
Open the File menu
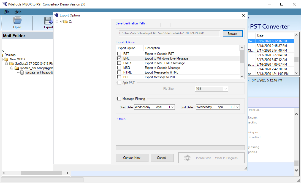point(7,12)
